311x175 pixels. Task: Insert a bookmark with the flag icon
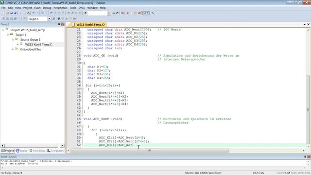tap(51, 13)
